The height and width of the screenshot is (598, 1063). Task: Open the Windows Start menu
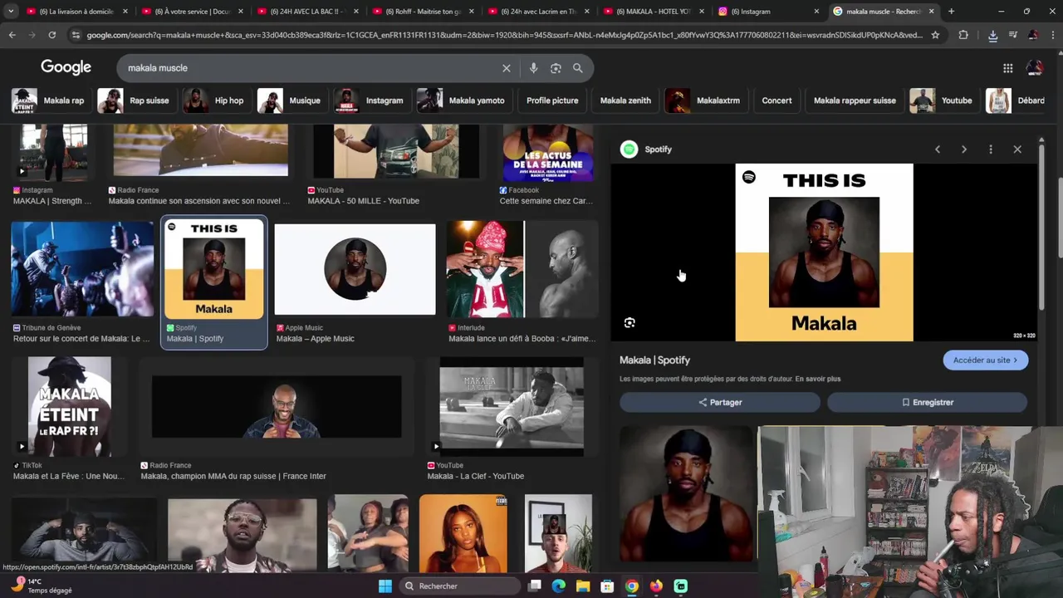point(385,586)
